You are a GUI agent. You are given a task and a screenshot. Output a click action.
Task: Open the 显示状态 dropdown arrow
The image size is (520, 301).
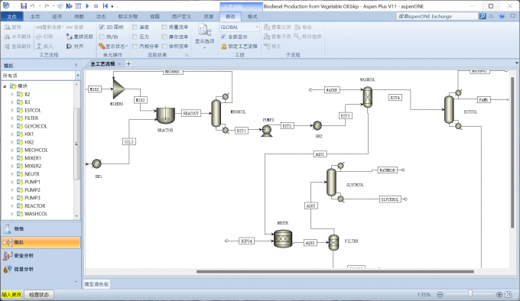(x=127, y=46)
